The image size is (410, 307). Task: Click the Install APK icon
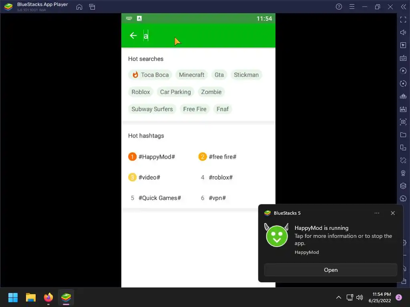point(403,109)
